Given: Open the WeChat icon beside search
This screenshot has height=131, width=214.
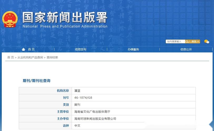Looking at the screenshot, I should (x=207, y=42).
